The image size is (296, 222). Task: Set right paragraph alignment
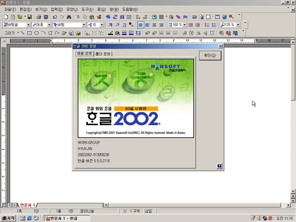161,25
